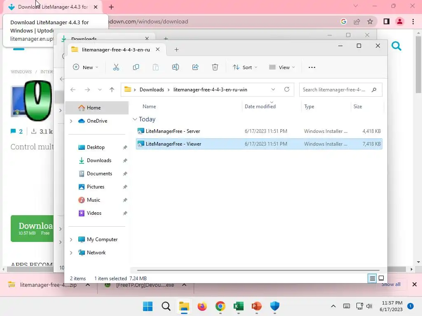Click the Chrome profile avatar

tap(400, 21)
